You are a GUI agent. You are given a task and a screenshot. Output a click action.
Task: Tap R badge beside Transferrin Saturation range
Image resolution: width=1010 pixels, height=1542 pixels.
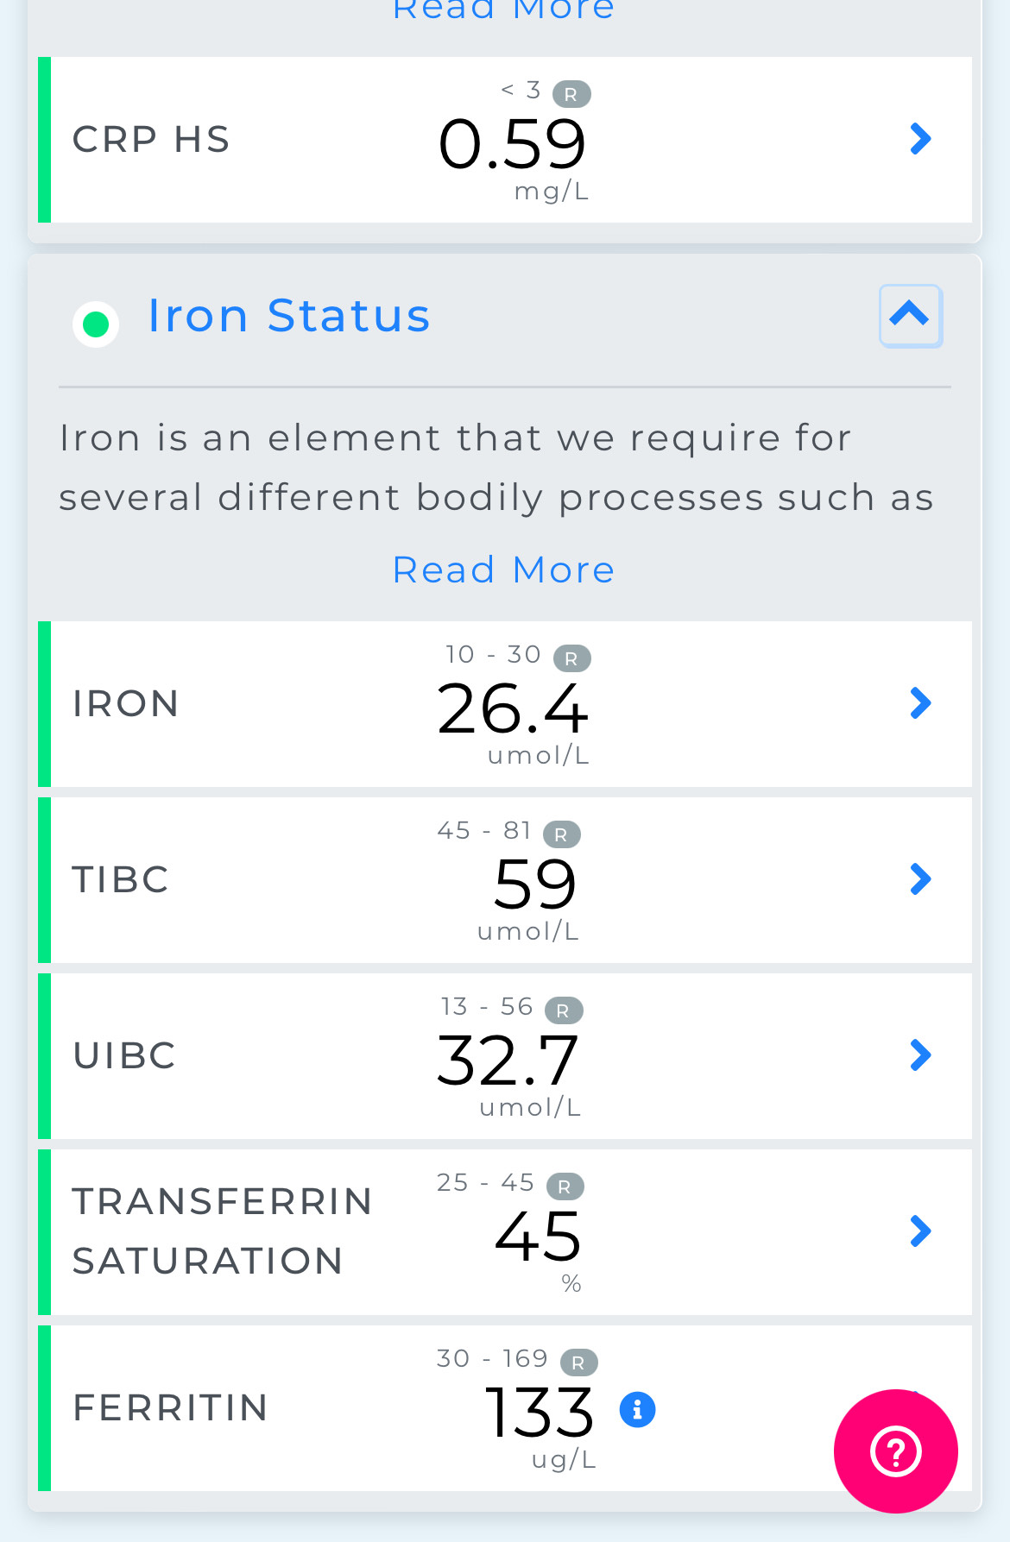click(565, 1186)
